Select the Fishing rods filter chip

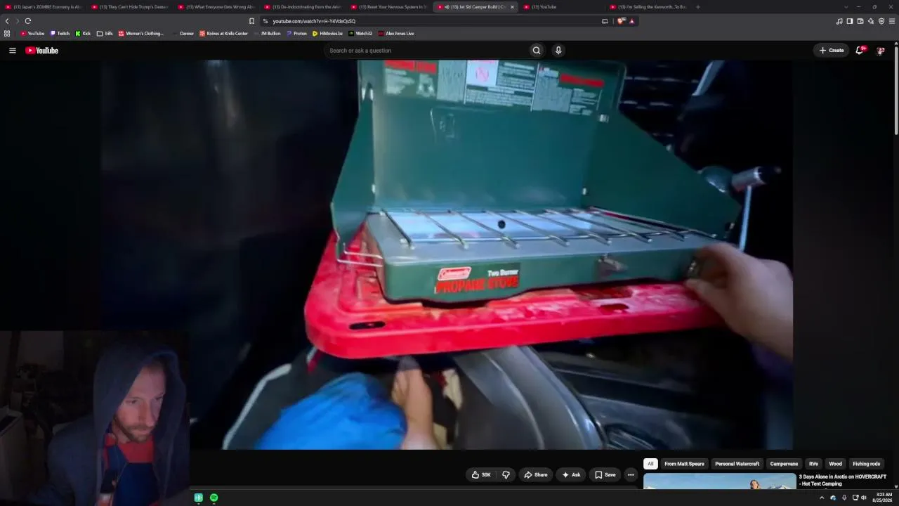tap(866, 464)
